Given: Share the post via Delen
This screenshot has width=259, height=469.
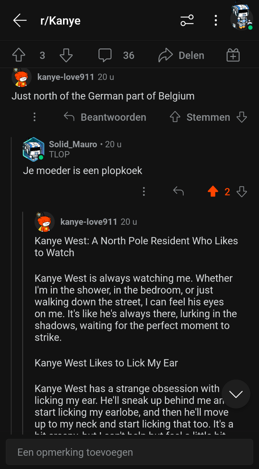Looking at the screenshot, I should tap(181, 55).
